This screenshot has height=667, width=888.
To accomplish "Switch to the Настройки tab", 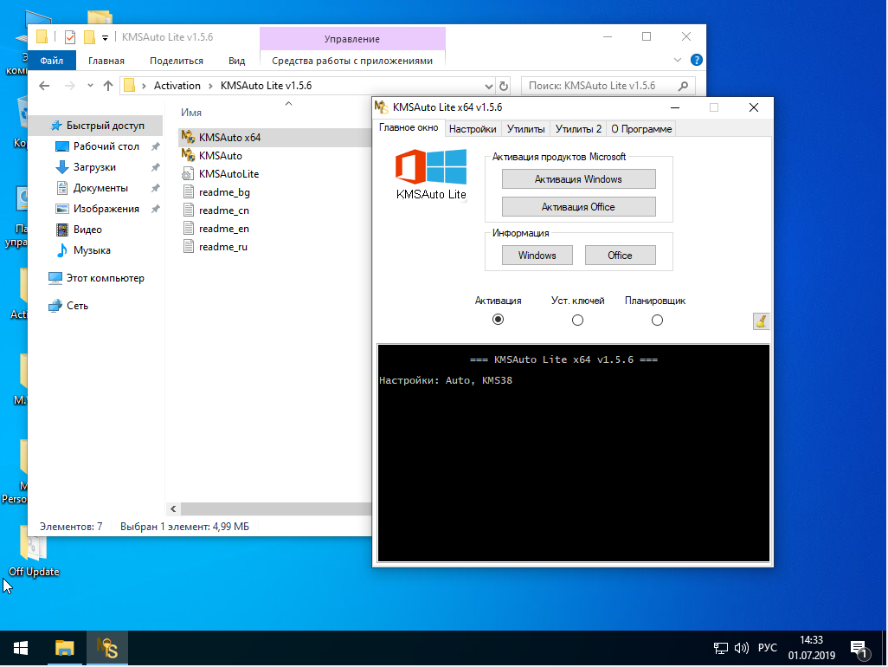I will click(x=473, y=129).
